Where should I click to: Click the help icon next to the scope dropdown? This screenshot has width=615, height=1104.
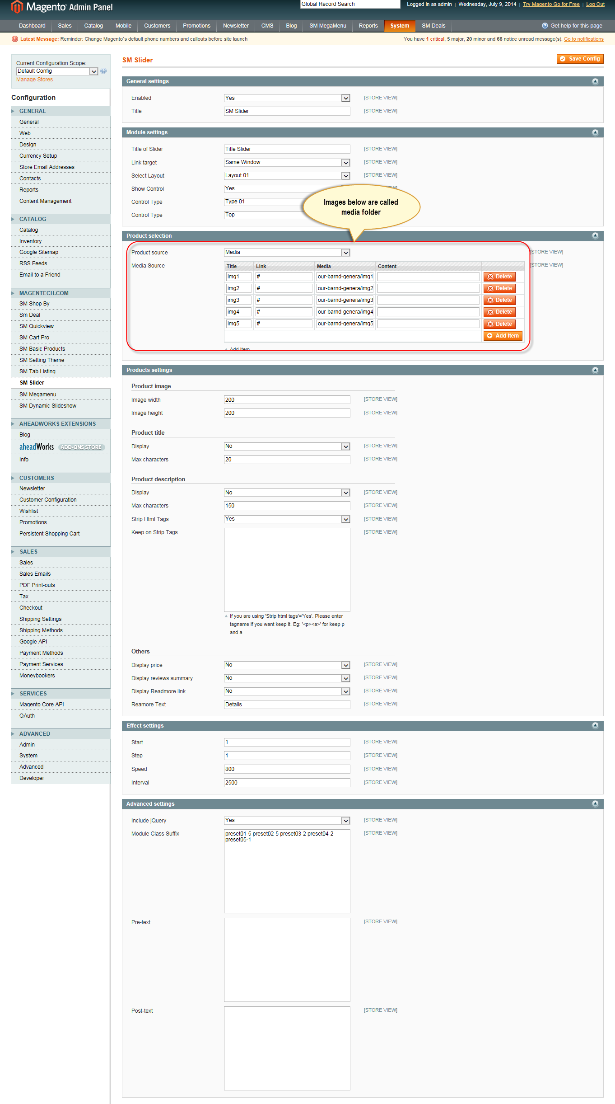click(103, 71)
